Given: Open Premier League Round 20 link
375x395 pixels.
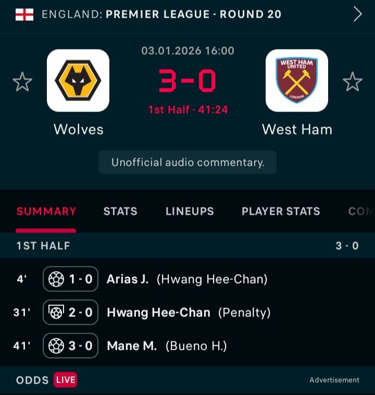Looking at the screenshot, I should (x=193, y=14).
